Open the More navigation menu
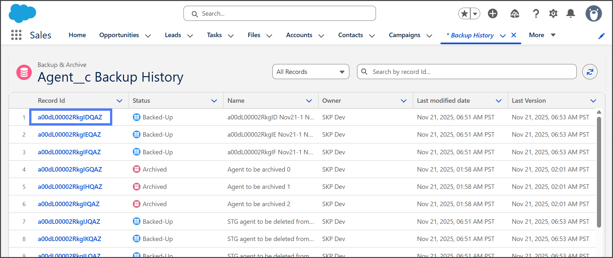This screenshot has height=258, width=613. click(542, 35)
